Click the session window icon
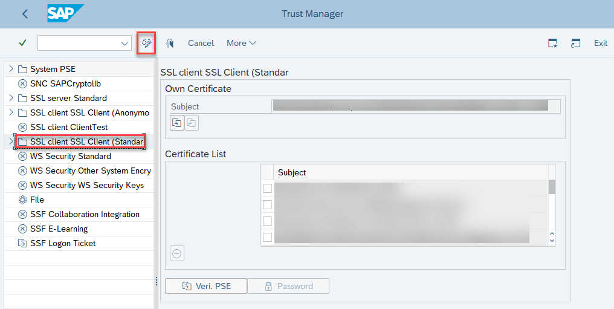The width and height of the screenshot is (614, 309). (575, 43)
